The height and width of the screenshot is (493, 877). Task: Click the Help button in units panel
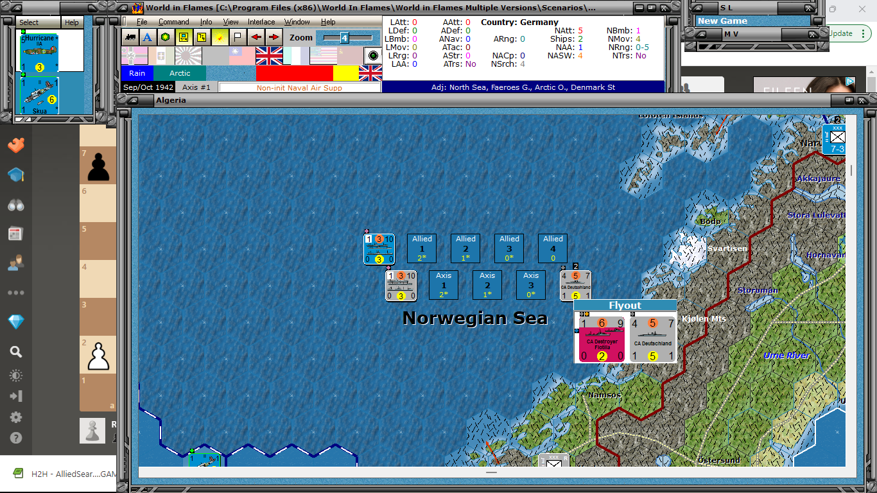pos(72,22)
